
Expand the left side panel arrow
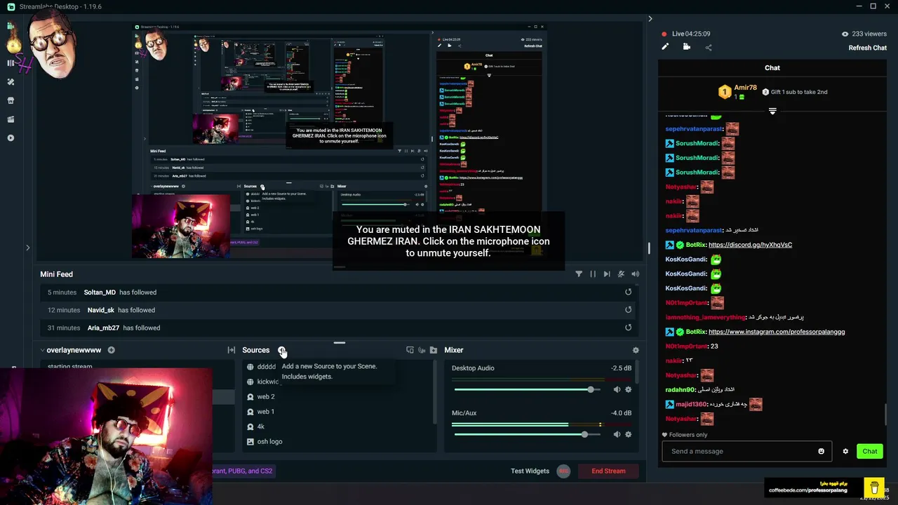[x=27, y=247]
